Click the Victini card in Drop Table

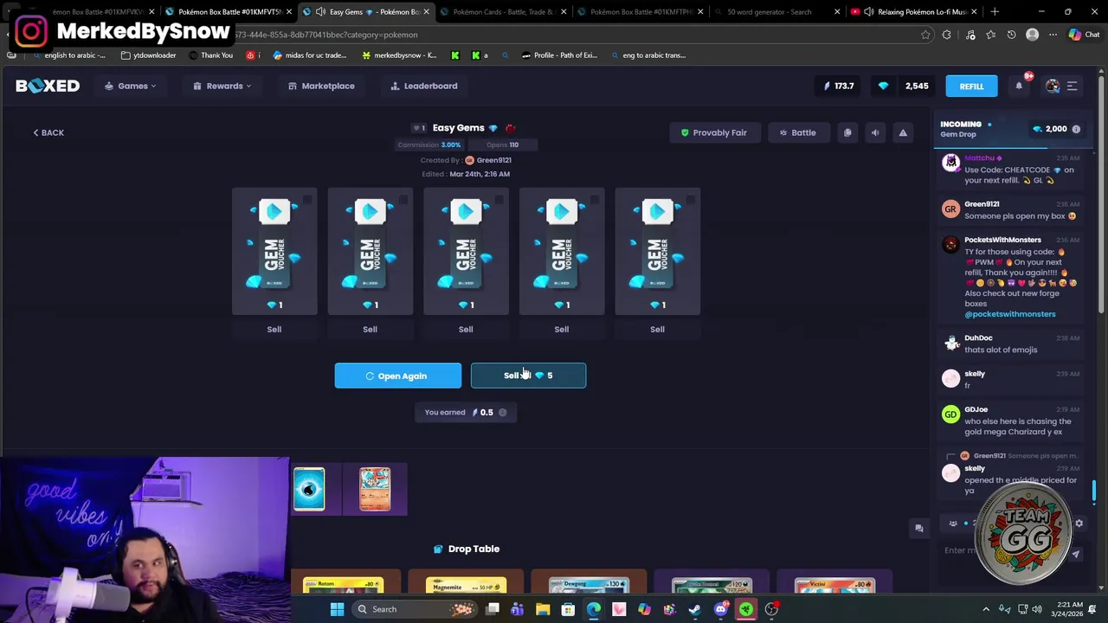coord(834,586)
